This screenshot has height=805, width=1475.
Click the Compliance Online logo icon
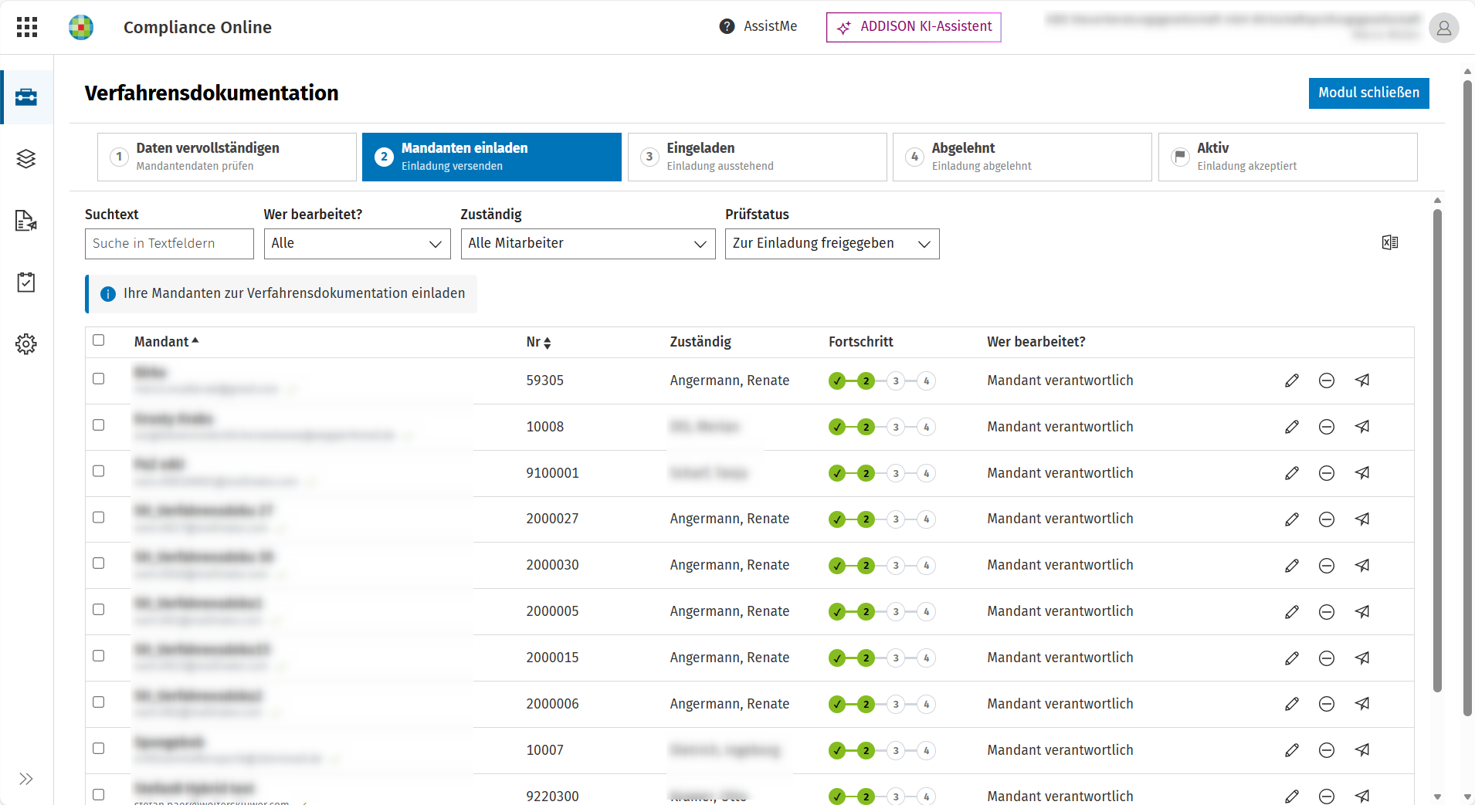pos(81,27)
